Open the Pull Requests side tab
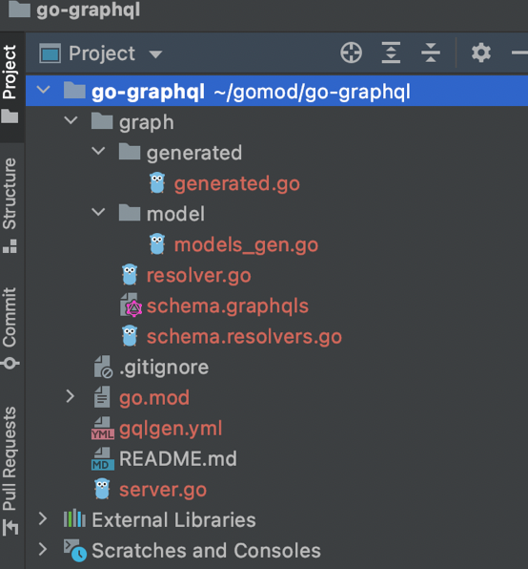Screen dimensions: 528x569 click(x=10, y=471)
